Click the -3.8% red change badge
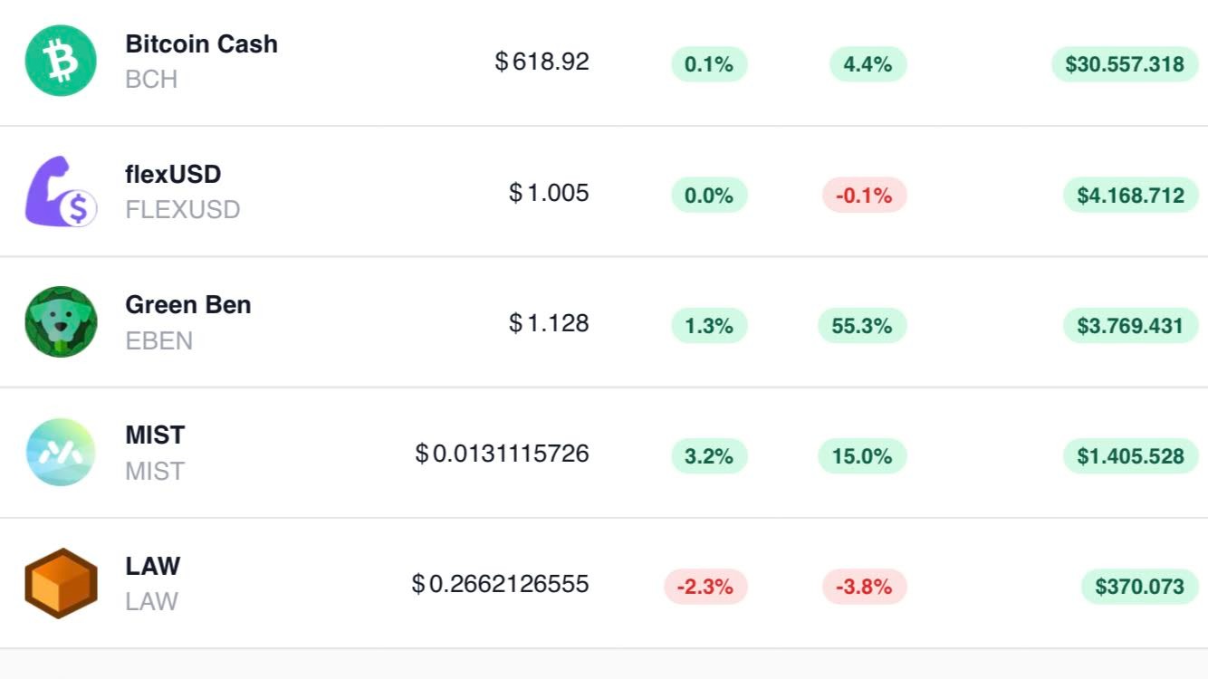1208x679 pixels. click(x=864, y=587)
